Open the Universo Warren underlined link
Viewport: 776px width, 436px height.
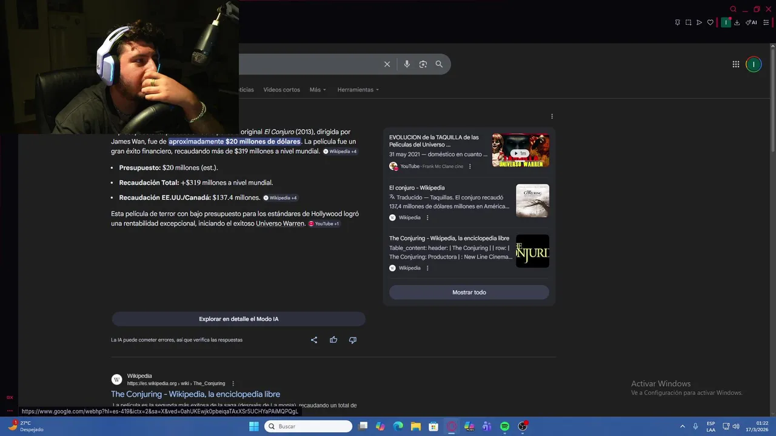coord(280,223)
